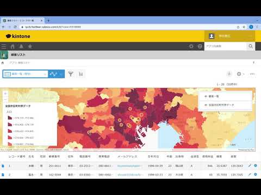This screenshot has width=261, height=195.
Task: Edit record 1 with the pencil icon
Action: tap(250, 166)
